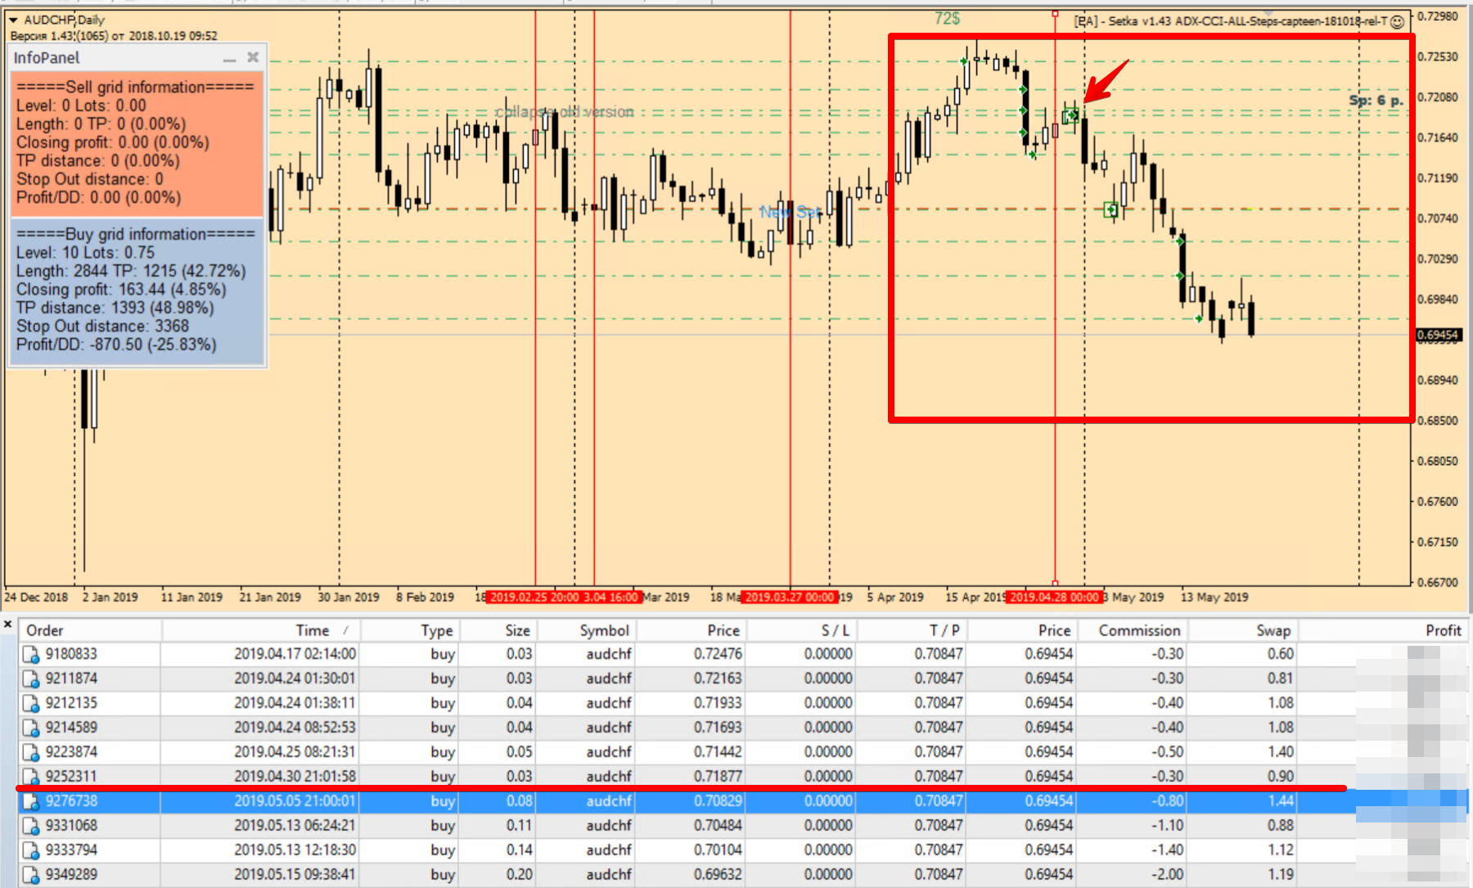Viewport: 1473px width, 888px height.
Task: Select order icon for 9211874
Action: pos(31,679)
